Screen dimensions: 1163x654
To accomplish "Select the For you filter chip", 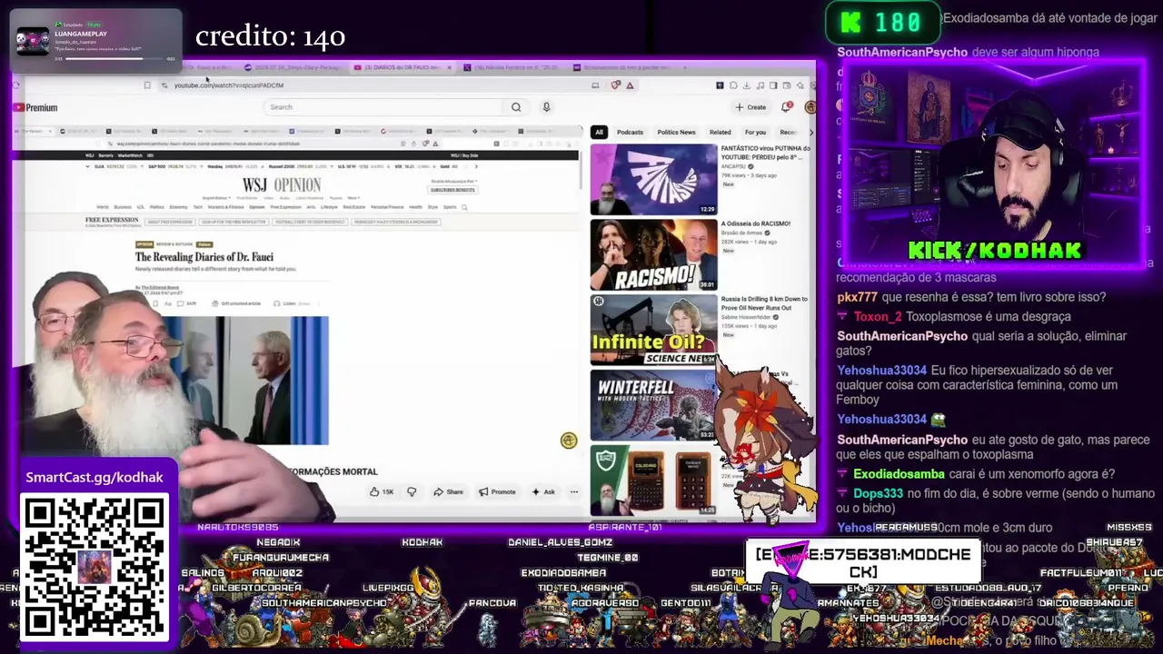I will tap(755, 133).
